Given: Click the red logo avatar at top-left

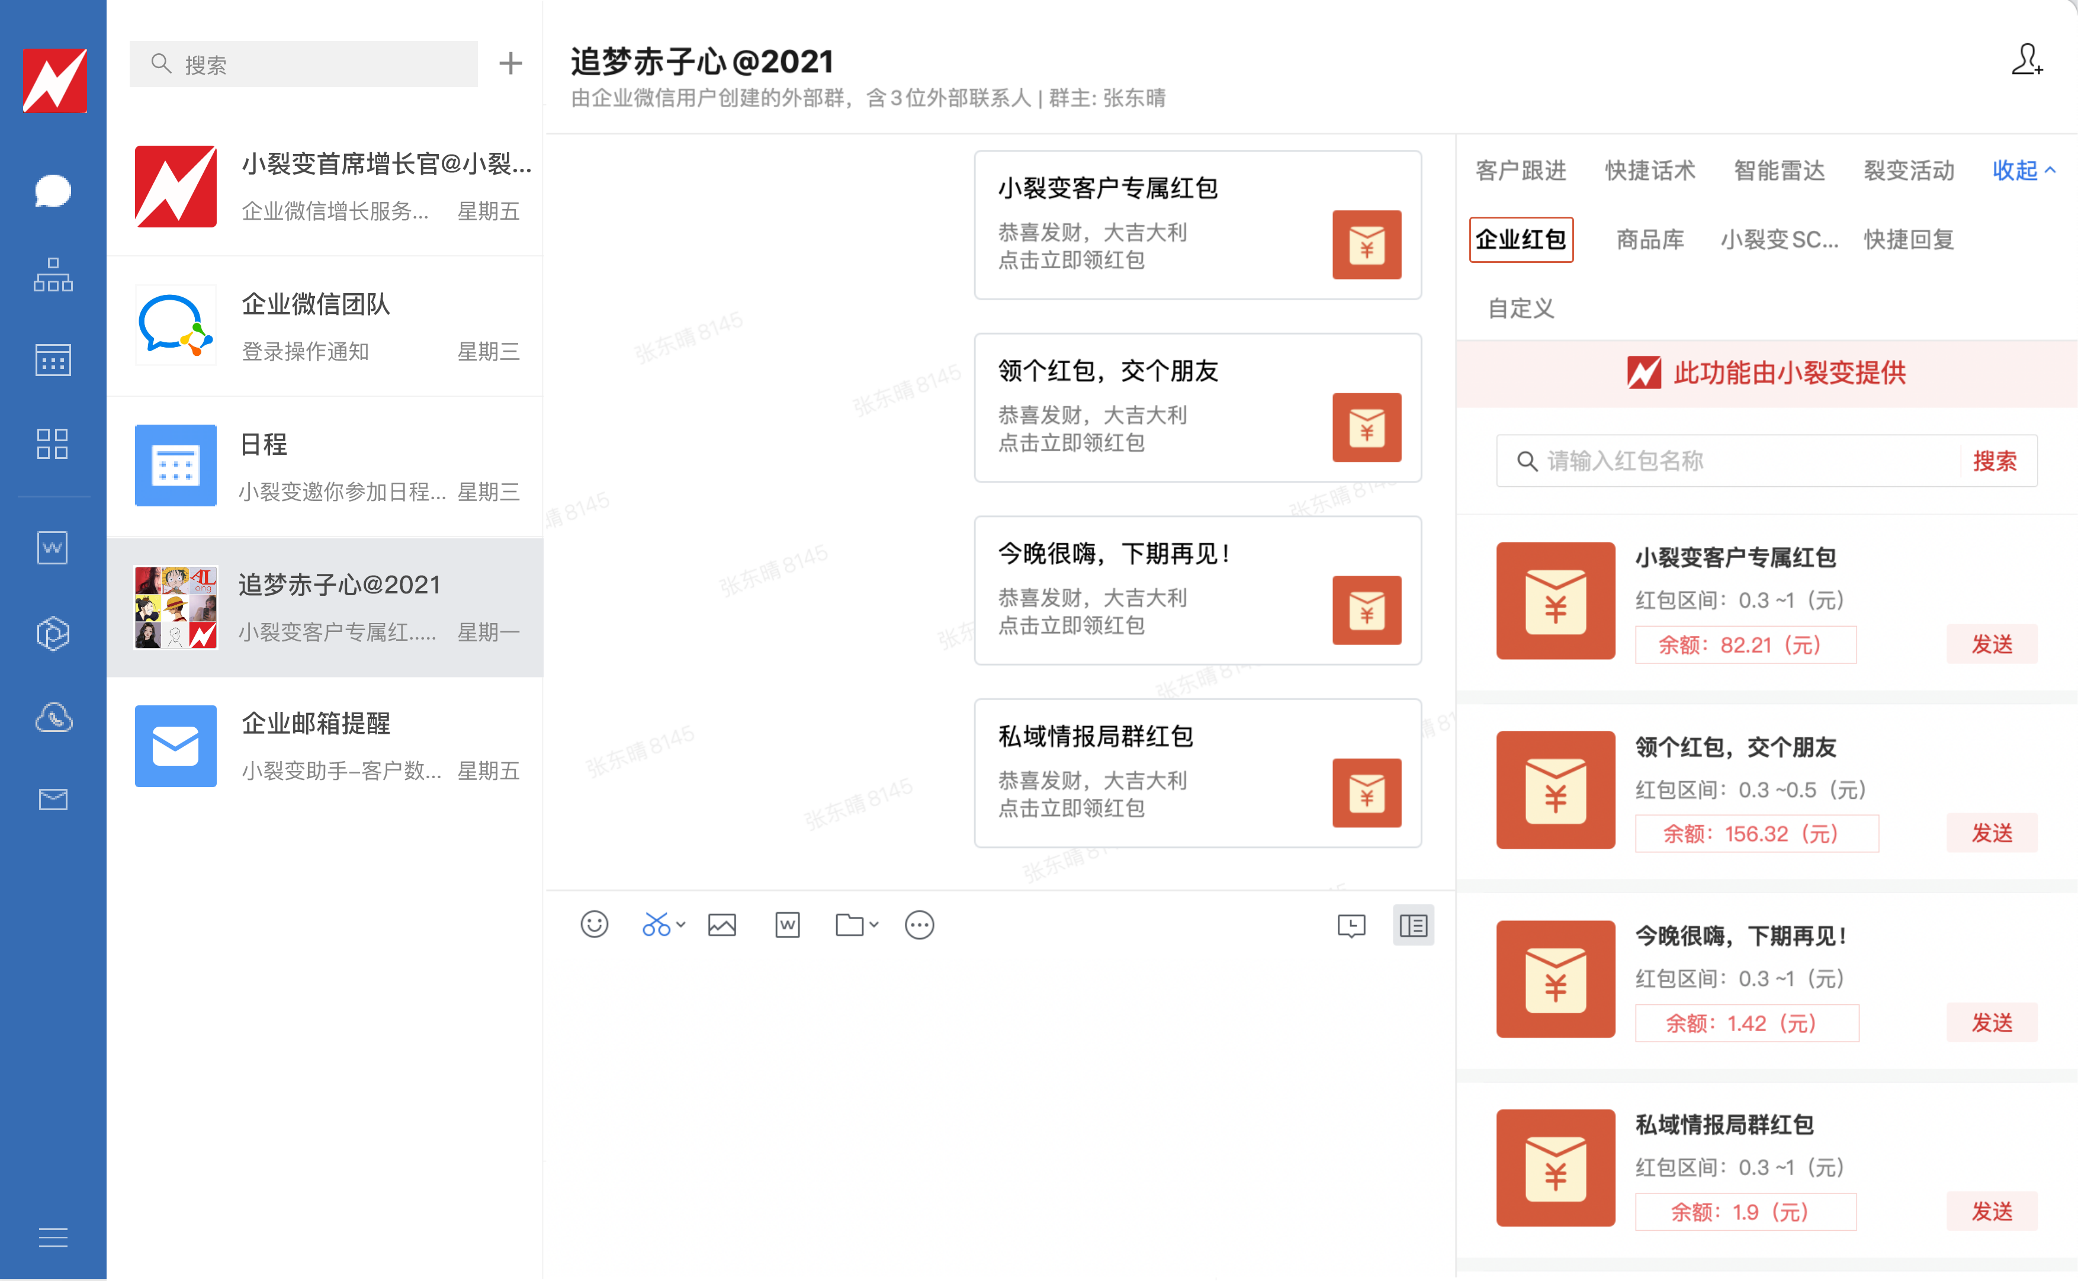Looking at the screenshot, I should [55, 81].
